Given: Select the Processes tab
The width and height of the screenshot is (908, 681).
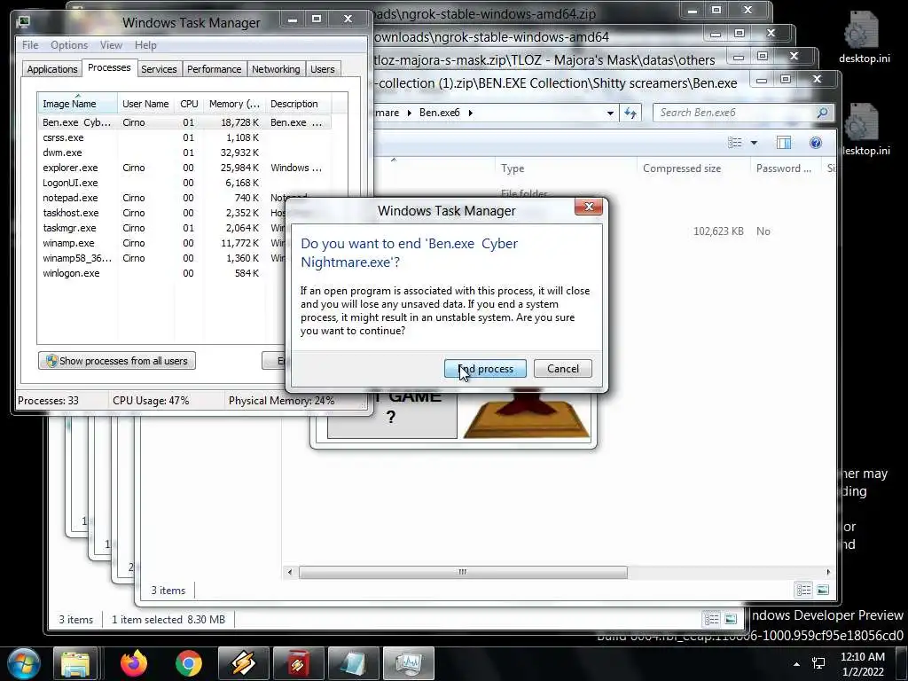Looking at the screenshot, I should (109, 67).
